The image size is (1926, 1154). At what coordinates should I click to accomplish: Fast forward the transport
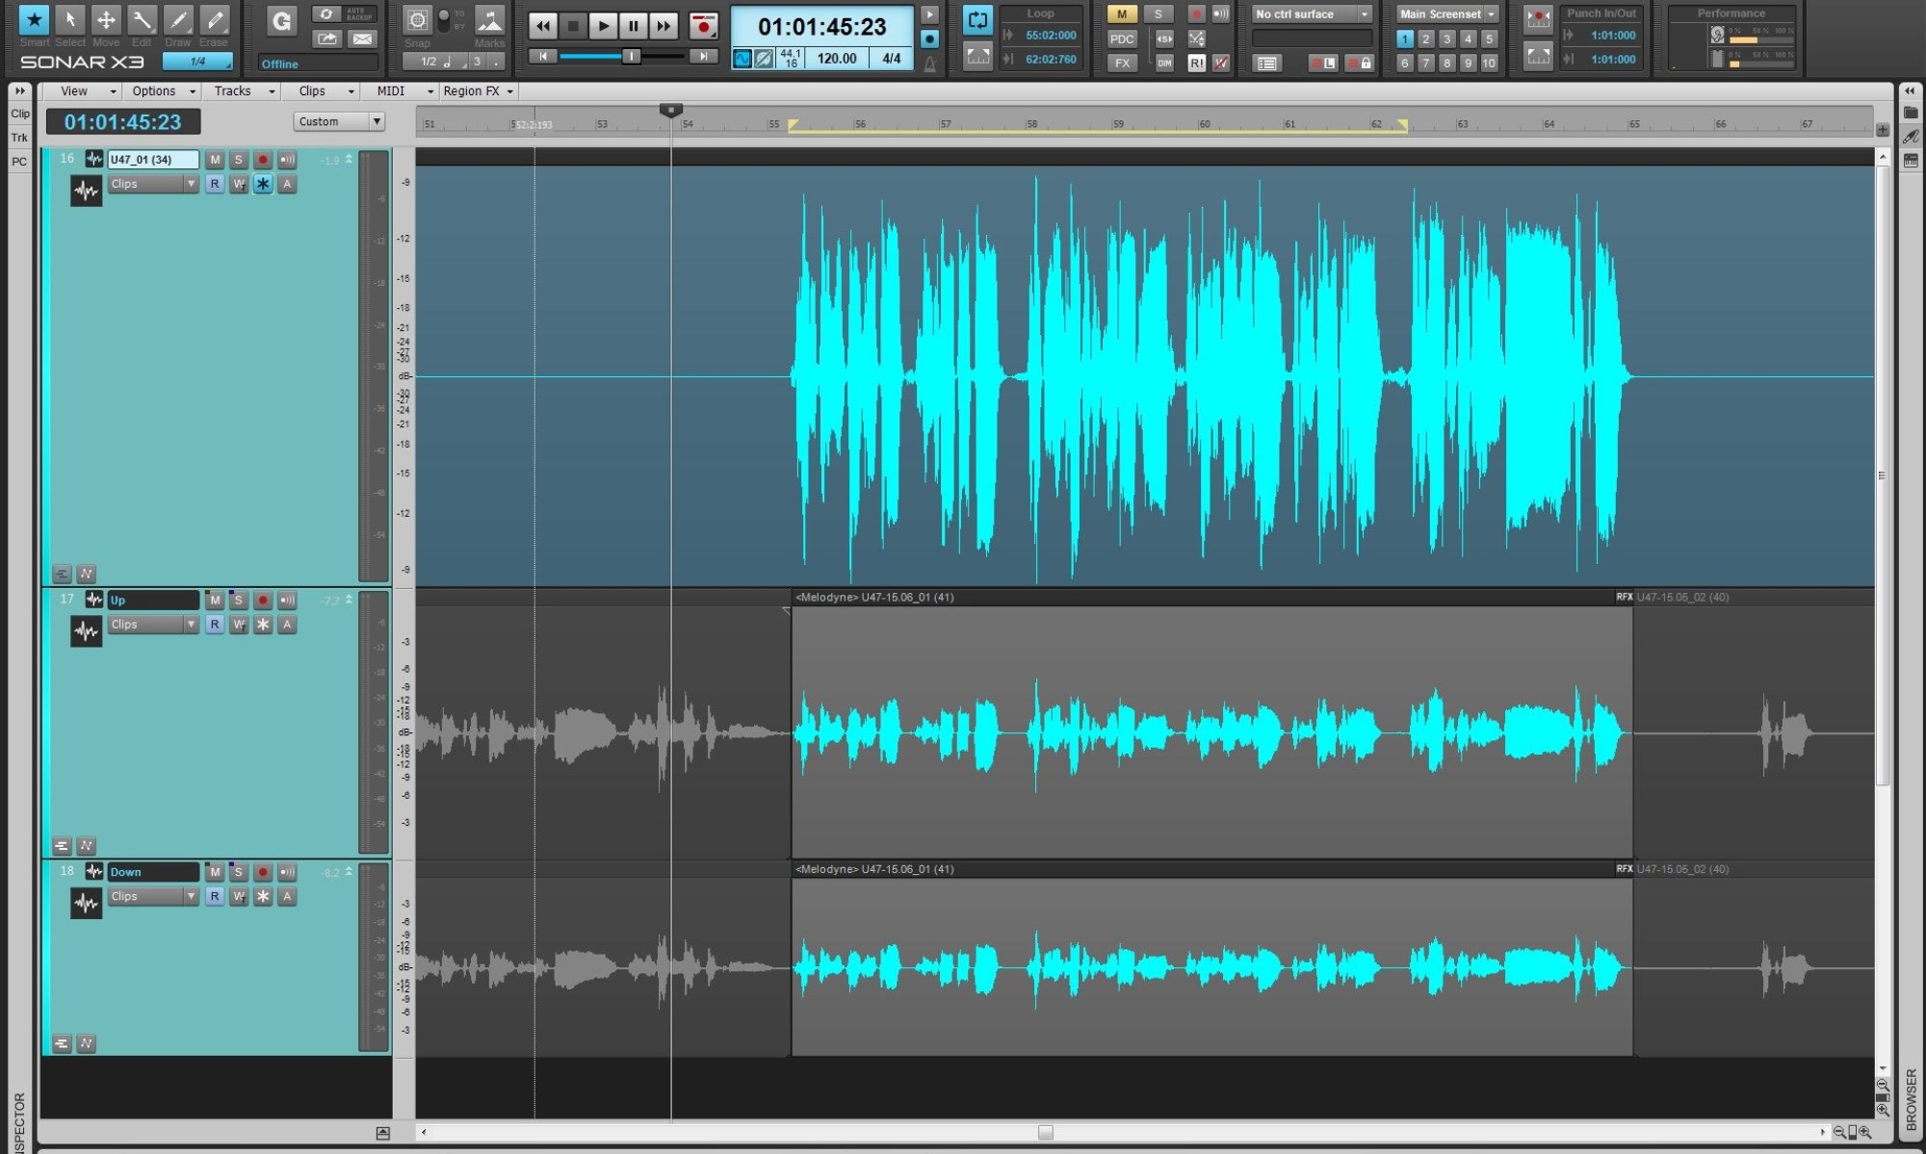point(664,26)
